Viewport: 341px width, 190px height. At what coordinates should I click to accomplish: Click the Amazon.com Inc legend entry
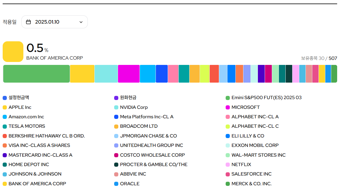click(23, 117)
